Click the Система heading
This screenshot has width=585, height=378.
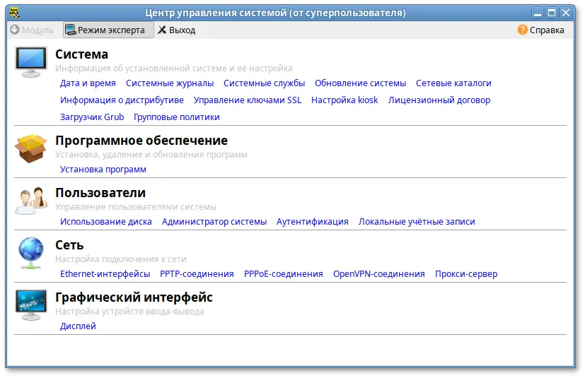[x=82, y=54]
